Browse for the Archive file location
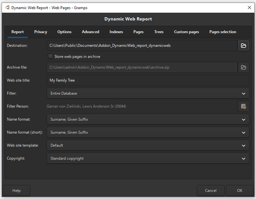The width and height of the screenshot is (256, 199). pyautogui.click(x=243, y=67)
